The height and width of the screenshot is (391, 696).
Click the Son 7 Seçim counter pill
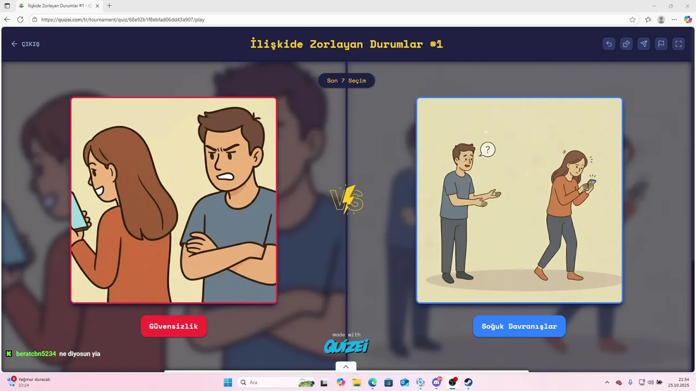click(346, 80)
